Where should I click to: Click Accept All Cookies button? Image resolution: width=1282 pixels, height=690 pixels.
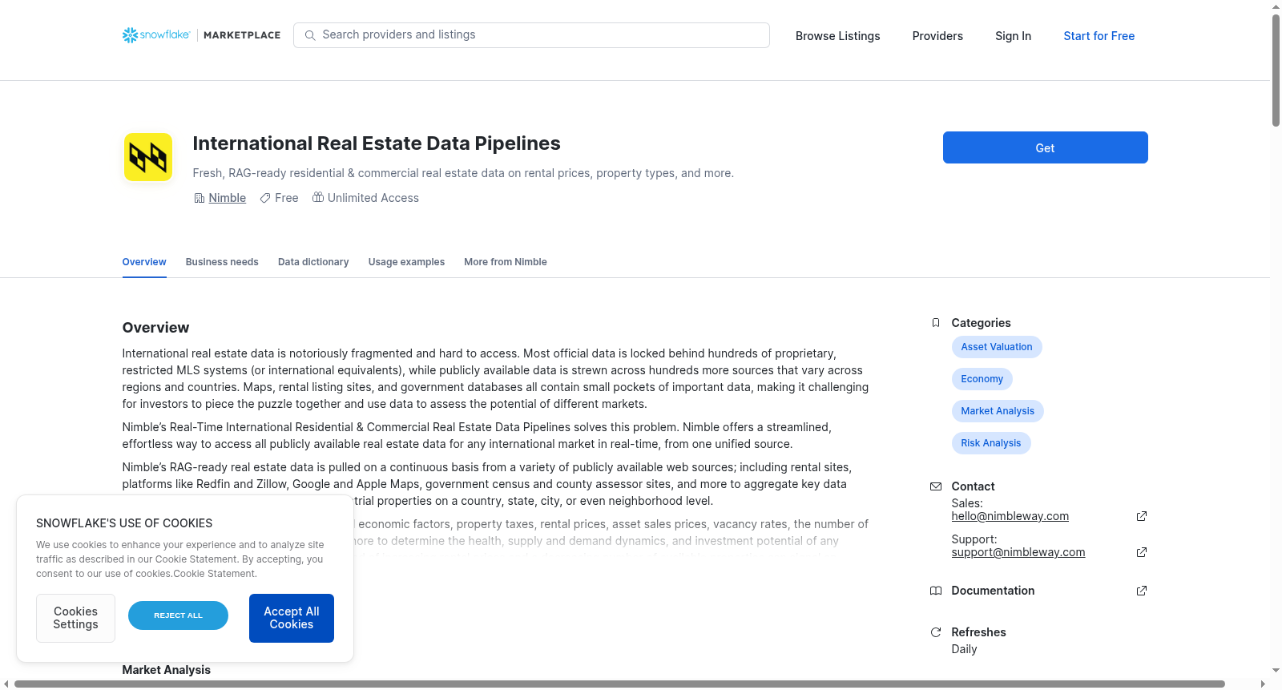click(292, 618)
